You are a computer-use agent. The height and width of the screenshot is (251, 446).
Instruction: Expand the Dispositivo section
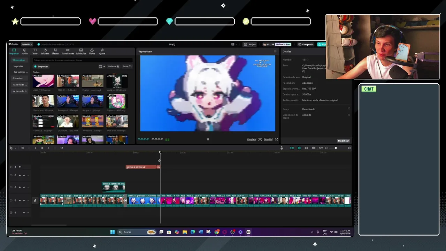[x=18, y=60]
